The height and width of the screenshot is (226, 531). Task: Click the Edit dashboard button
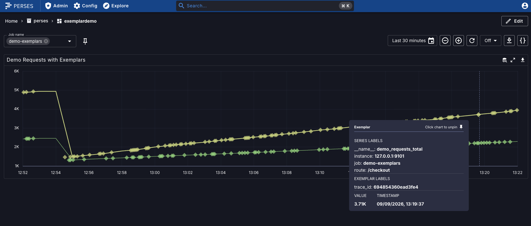click(x=515, y=21)
